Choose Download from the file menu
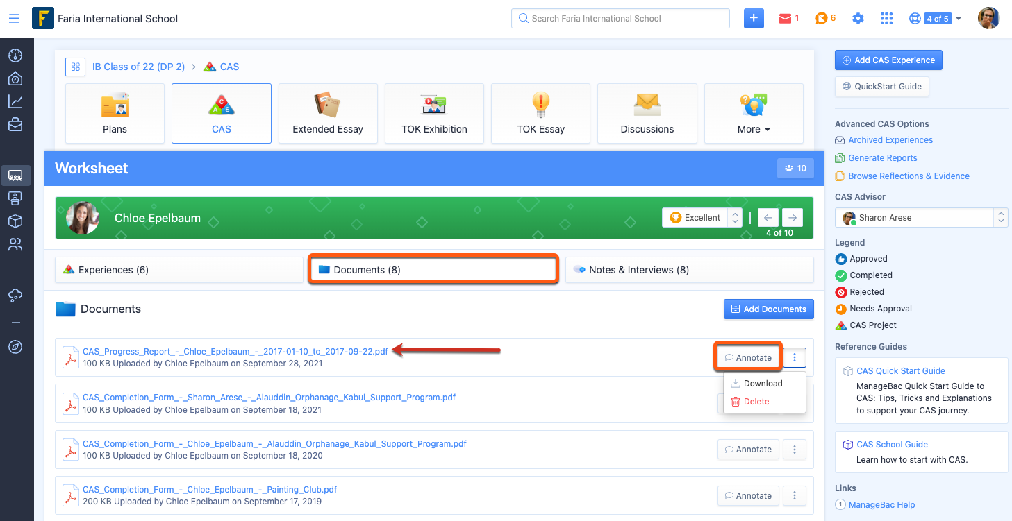 tap(764, 384)
